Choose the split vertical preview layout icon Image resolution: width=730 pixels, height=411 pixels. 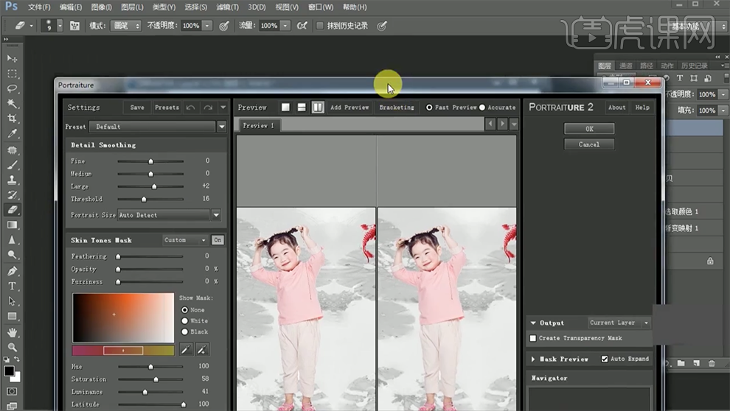tap(318, 108)
